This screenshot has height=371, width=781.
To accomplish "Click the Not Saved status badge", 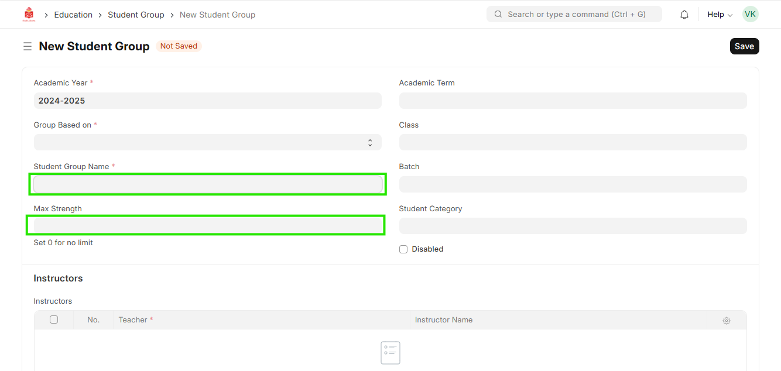I will click(x=179, y=46).
